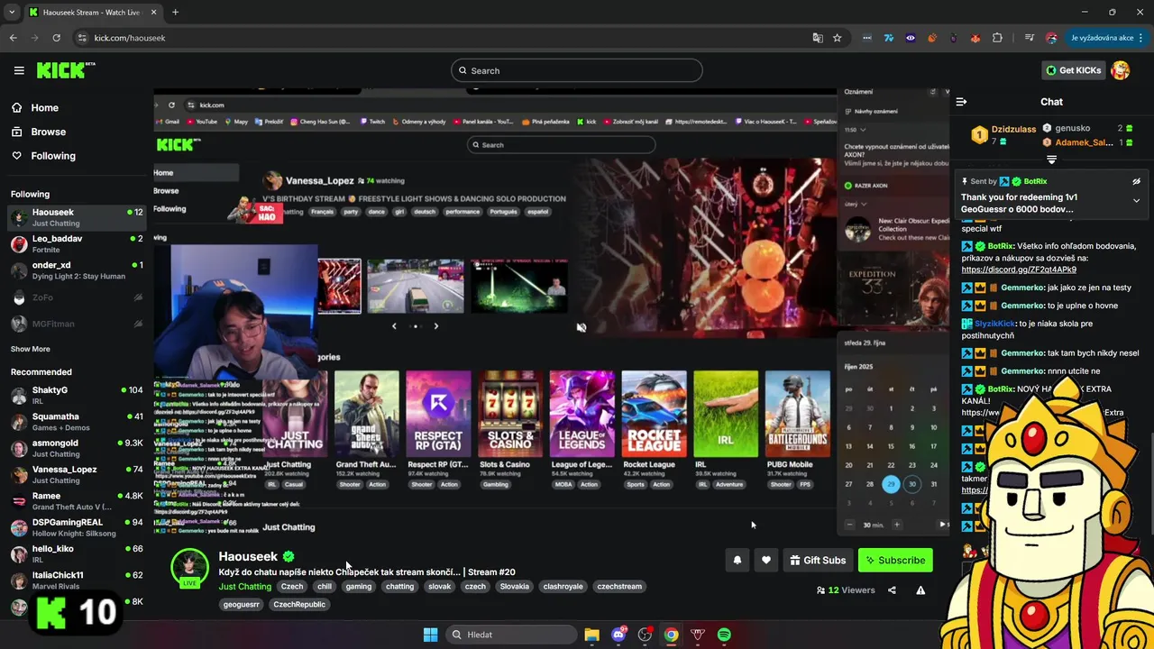This screenshot has height=649, width=1154.
Task: Hide the pinned BotRix message
Action: pyautogui.click(x=1136, y=181)
